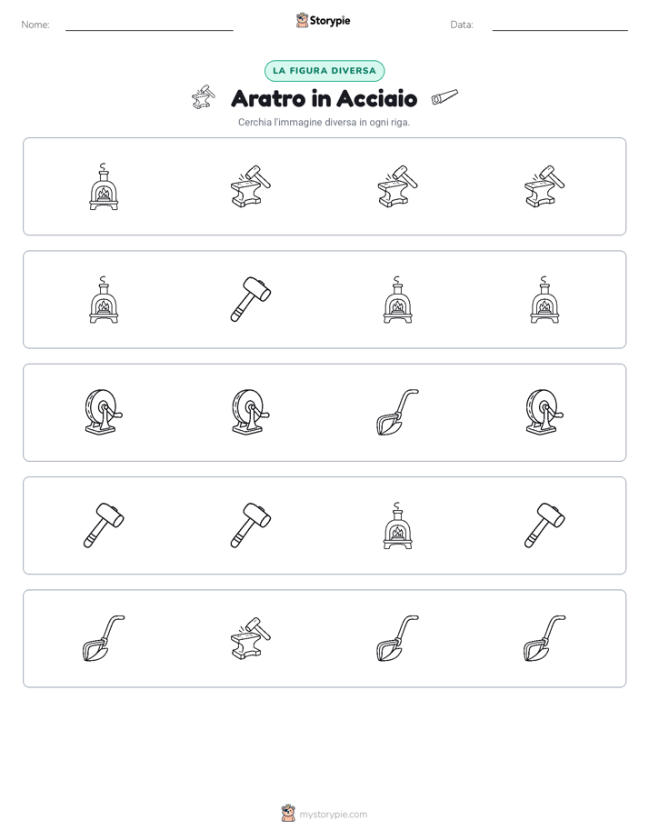Select the plow icon in the third row

[x=397, y=413]
